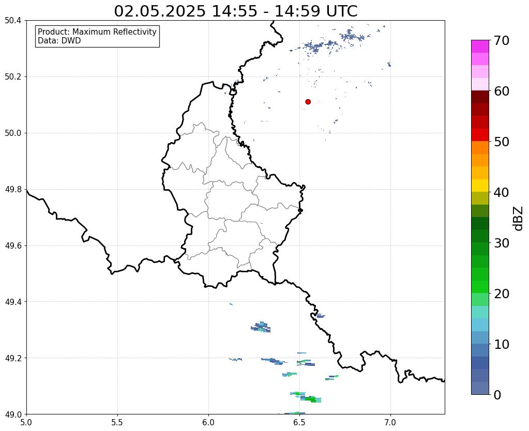Viewport: 529px width, 431px height.
Task: Click colorbar tick label 60
Action: (x=502, y=91)
